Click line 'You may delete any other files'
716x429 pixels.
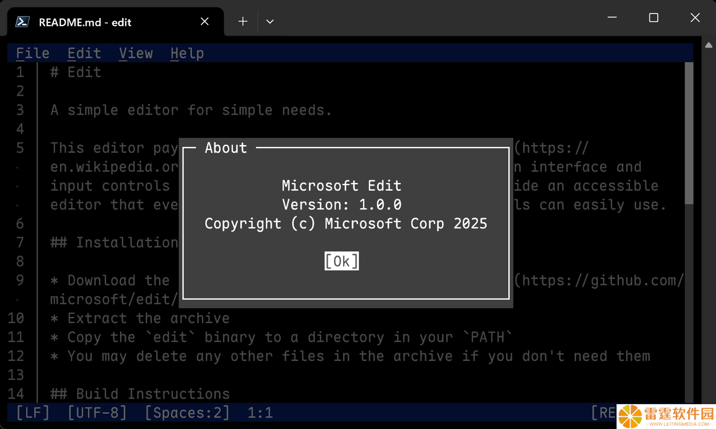pos(350,356)
